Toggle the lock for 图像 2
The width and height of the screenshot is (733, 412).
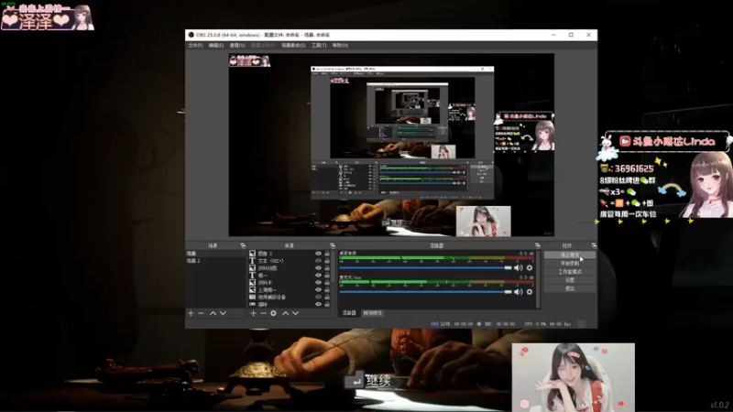[x=327, y=254]
